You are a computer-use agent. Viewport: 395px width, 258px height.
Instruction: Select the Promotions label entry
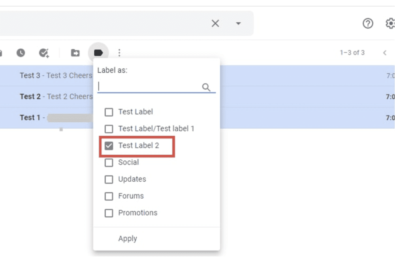[x=137, y=213]
